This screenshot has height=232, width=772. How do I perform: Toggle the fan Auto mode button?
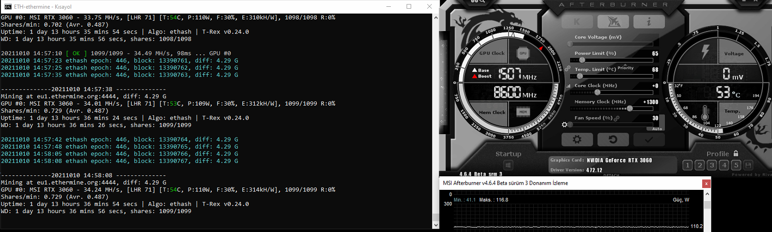click(x=656, y=129)
